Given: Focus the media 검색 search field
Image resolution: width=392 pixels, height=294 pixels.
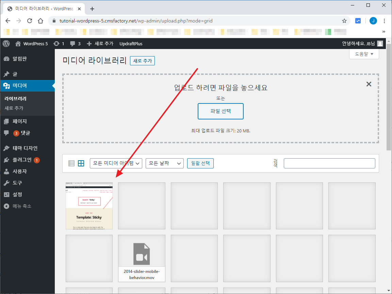Looking at the screenshot, I should [x=329, y=163].
